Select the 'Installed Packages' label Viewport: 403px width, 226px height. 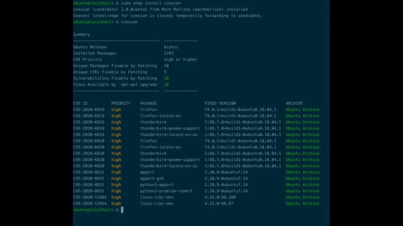(95, 53)
